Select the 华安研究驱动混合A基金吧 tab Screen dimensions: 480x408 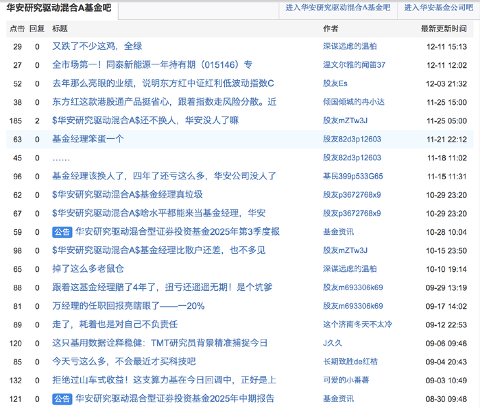[x=59, y=8]
